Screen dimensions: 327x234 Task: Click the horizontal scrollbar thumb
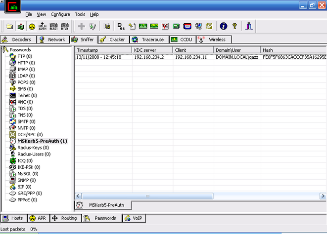point(147,196)
